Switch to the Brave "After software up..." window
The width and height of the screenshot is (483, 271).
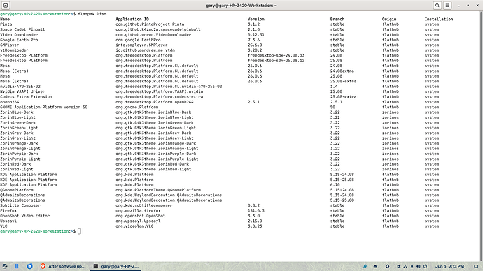click(x=63, y=266)
